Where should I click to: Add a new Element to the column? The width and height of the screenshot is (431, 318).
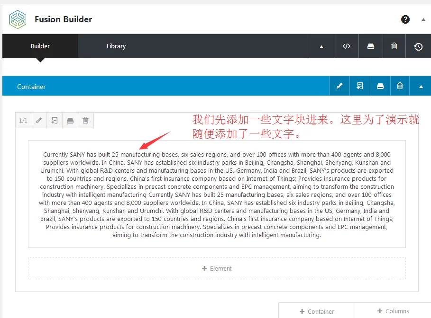217,268
